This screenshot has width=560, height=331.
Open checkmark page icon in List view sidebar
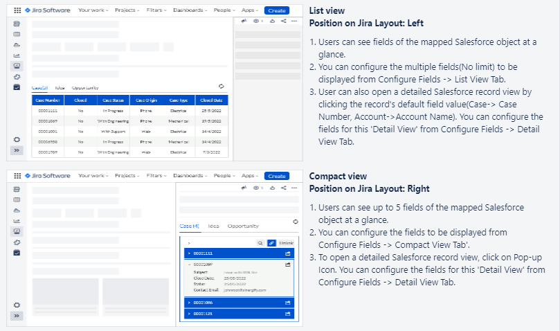(x=17, y=87)
